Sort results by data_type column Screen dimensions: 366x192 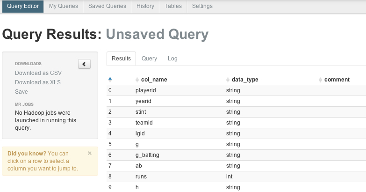tap(245, 80)
